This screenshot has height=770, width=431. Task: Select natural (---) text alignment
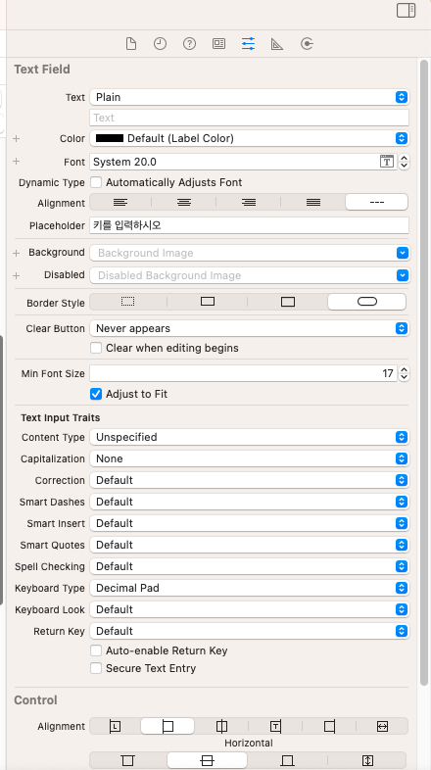coord(376,203)
